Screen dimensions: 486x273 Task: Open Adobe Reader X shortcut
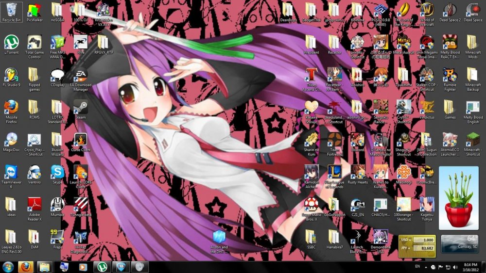coord(34,205)
